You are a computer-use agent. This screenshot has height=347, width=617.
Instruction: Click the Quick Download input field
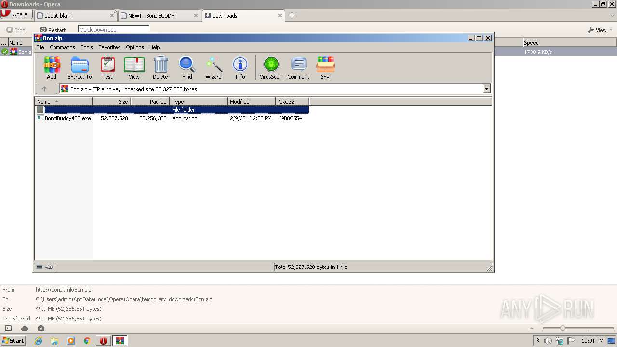(113, 29)
